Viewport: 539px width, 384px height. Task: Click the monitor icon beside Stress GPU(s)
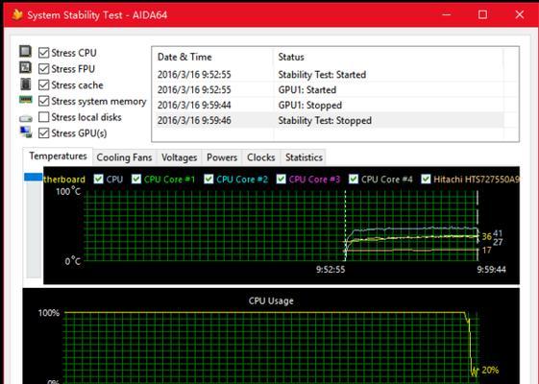click(x=26, y=132)
